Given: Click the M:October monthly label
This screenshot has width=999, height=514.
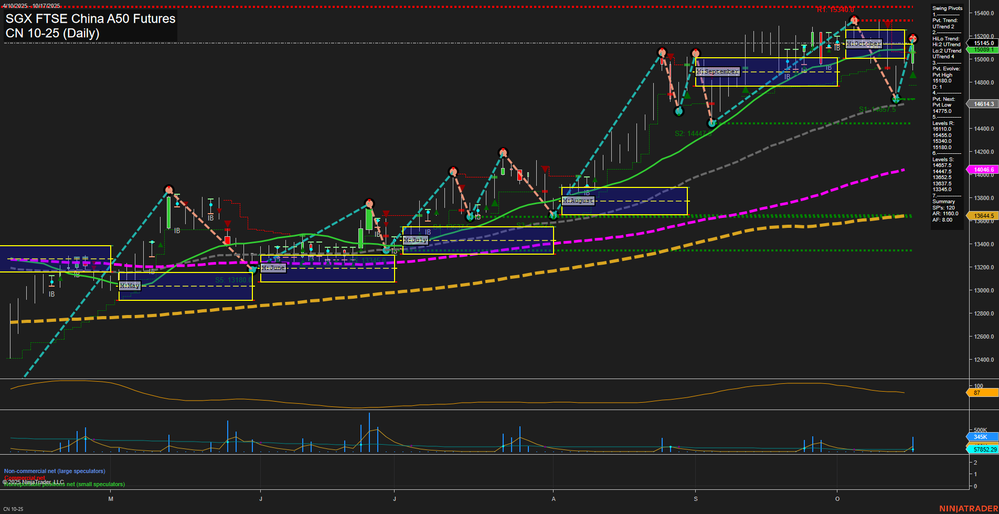Looking at the screenshot, I should click(x=864, y=44).
